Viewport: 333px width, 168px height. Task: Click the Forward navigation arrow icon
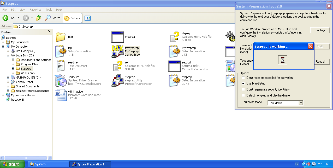pyautogui.click(x=26, y=18)
